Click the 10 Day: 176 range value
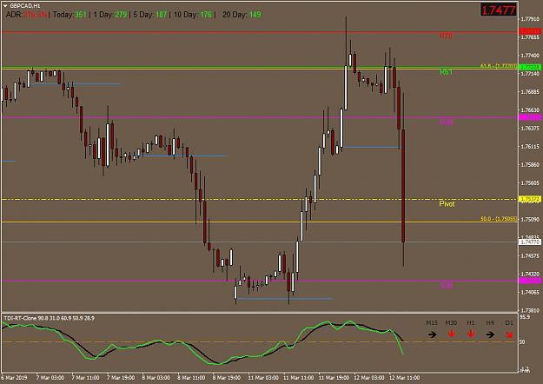The height and width of the screenshot is (384, 543). 193,15
